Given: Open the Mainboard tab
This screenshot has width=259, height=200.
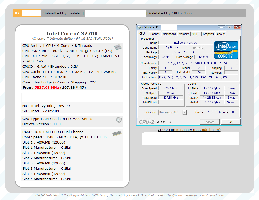Looking at the screenshot, I should pyautogui.click(x=169, y=34).
